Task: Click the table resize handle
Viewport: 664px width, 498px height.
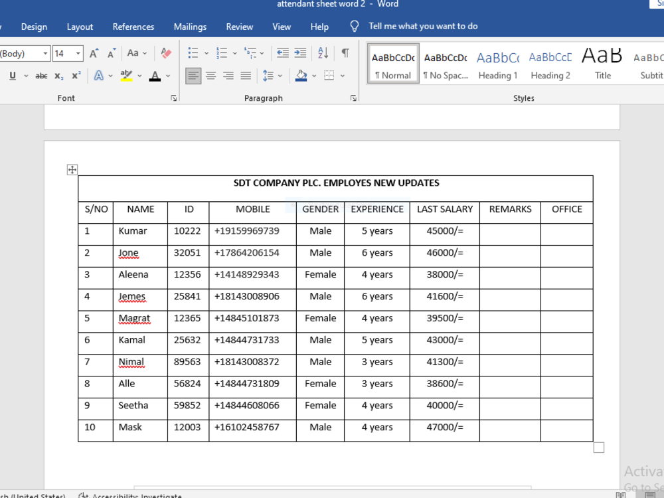Action: (599, 448)
